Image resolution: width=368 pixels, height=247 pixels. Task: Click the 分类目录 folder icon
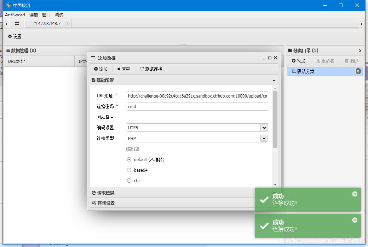[290, 51]
